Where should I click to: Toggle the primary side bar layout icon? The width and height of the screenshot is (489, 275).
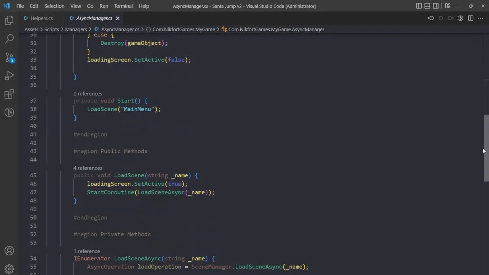(419, 6)
